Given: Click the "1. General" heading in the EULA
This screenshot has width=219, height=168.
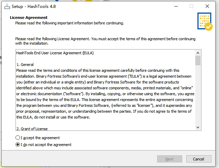Looking at the screenshot, I should [25, 65].
